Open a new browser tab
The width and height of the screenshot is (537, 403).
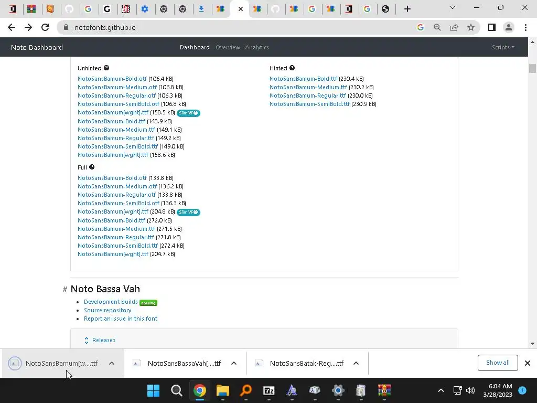coord(407,9)
